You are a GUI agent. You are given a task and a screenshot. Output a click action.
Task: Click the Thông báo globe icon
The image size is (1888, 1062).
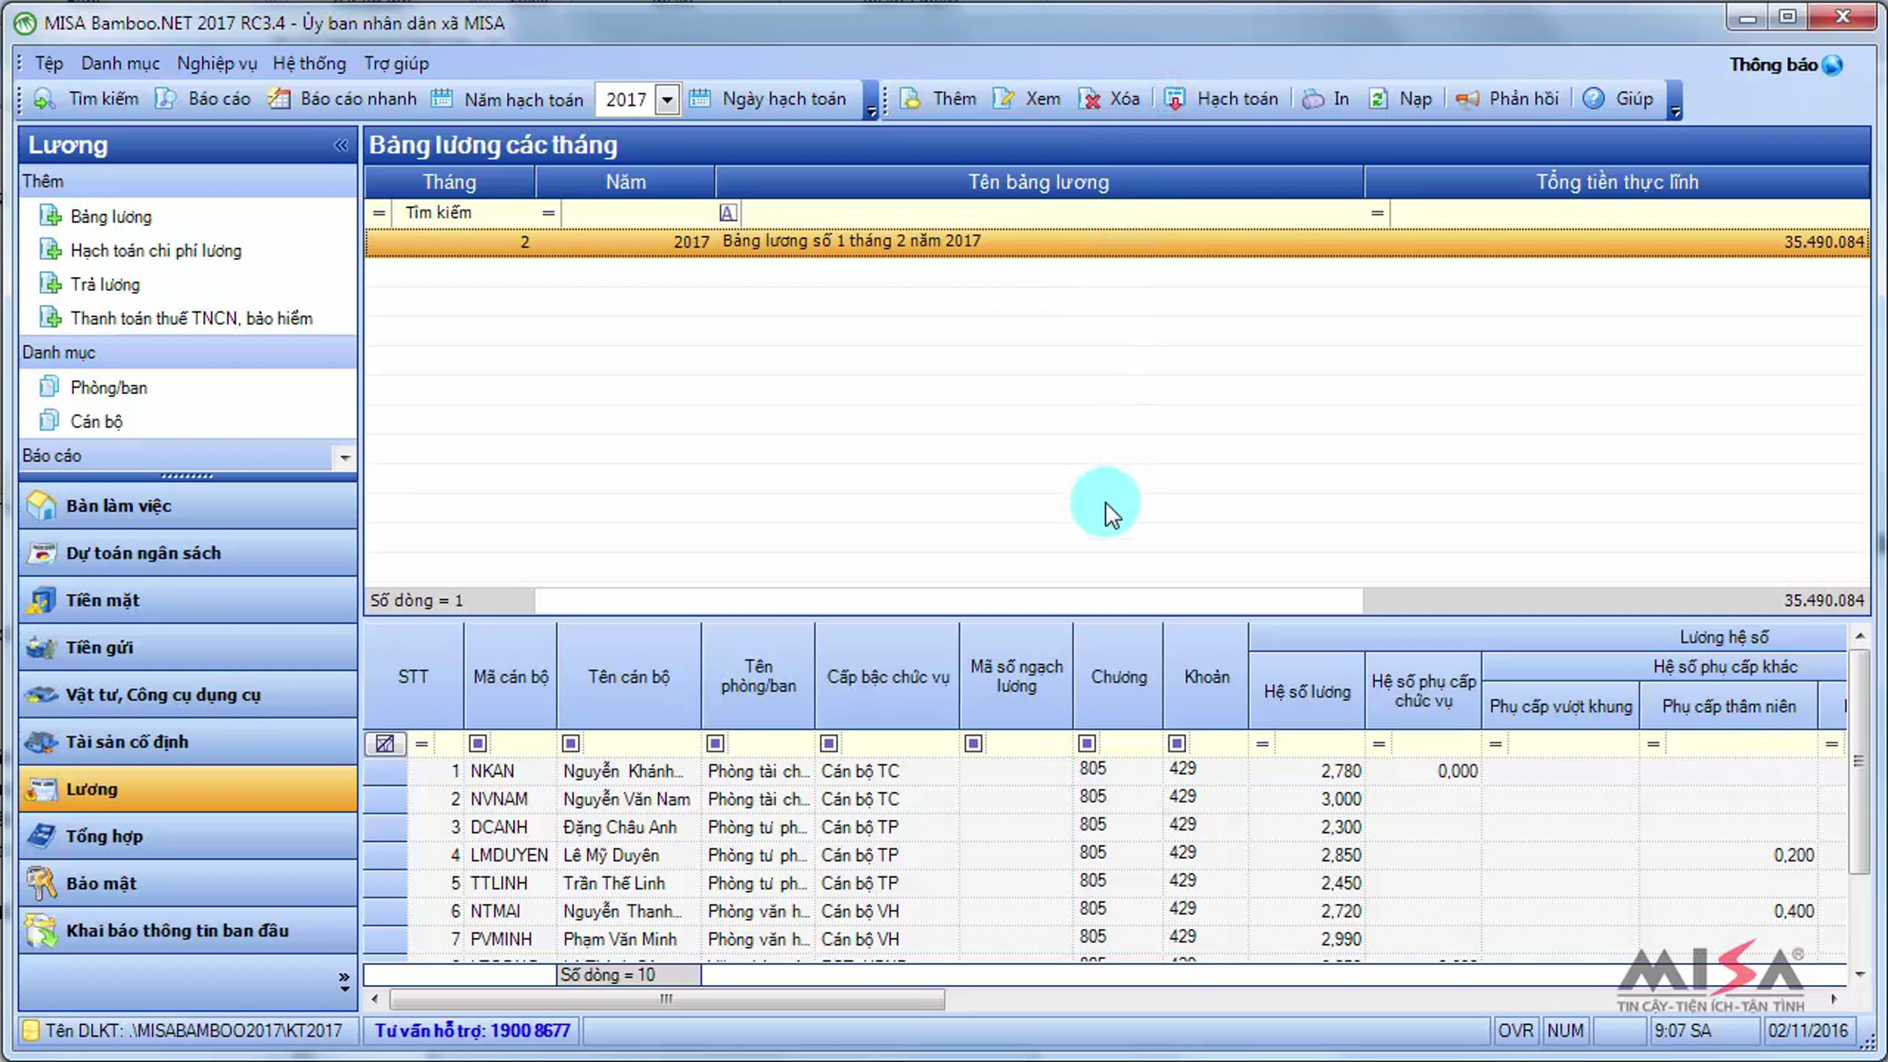[x=1832, y=65]
